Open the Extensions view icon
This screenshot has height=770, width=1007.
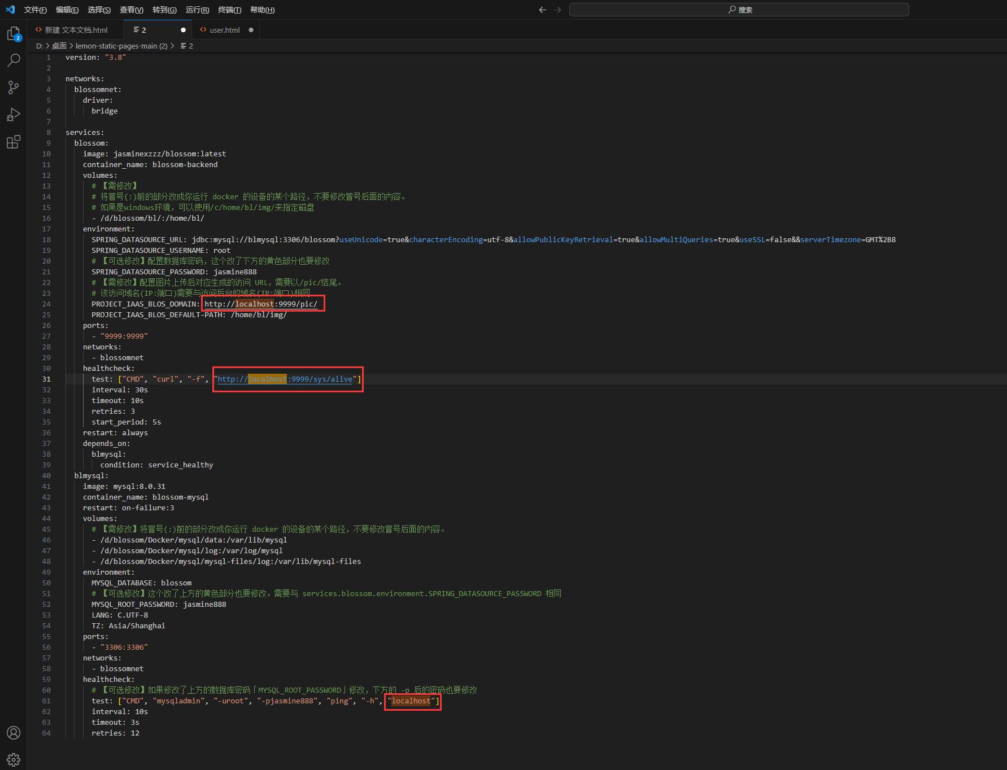point(14,142)
